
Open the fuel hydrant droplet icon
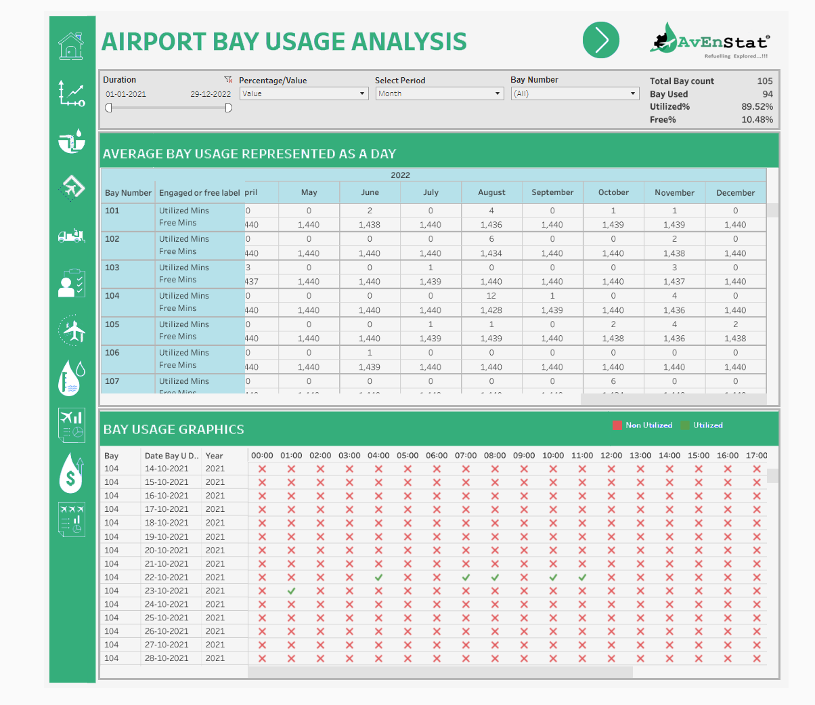pyautogui.click(x=71, y=141)
